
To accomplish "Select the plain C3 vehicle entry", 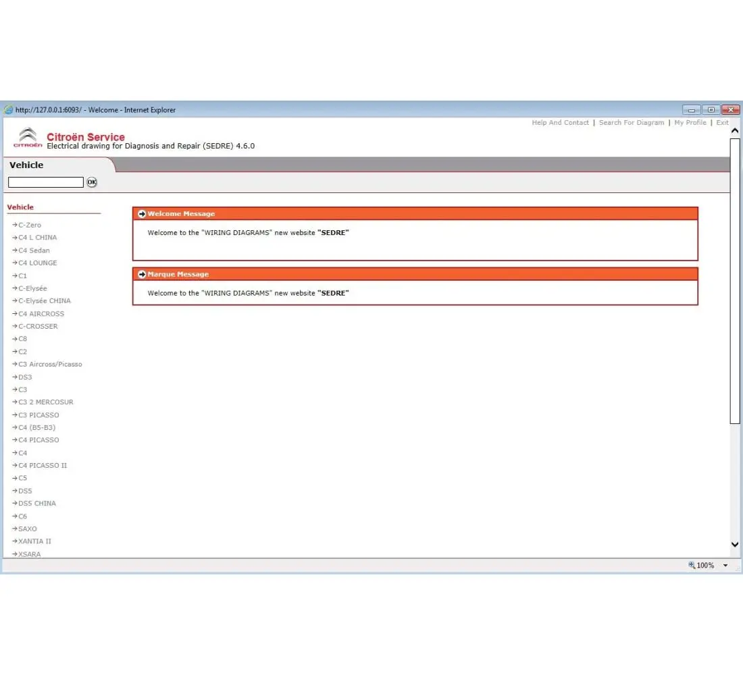I will 22,389.
